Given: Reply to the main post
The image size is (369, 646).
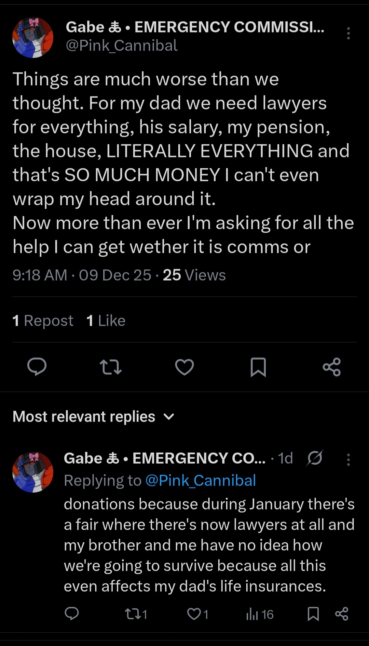Looking at the screenshot, I should [x=37, y=367].
